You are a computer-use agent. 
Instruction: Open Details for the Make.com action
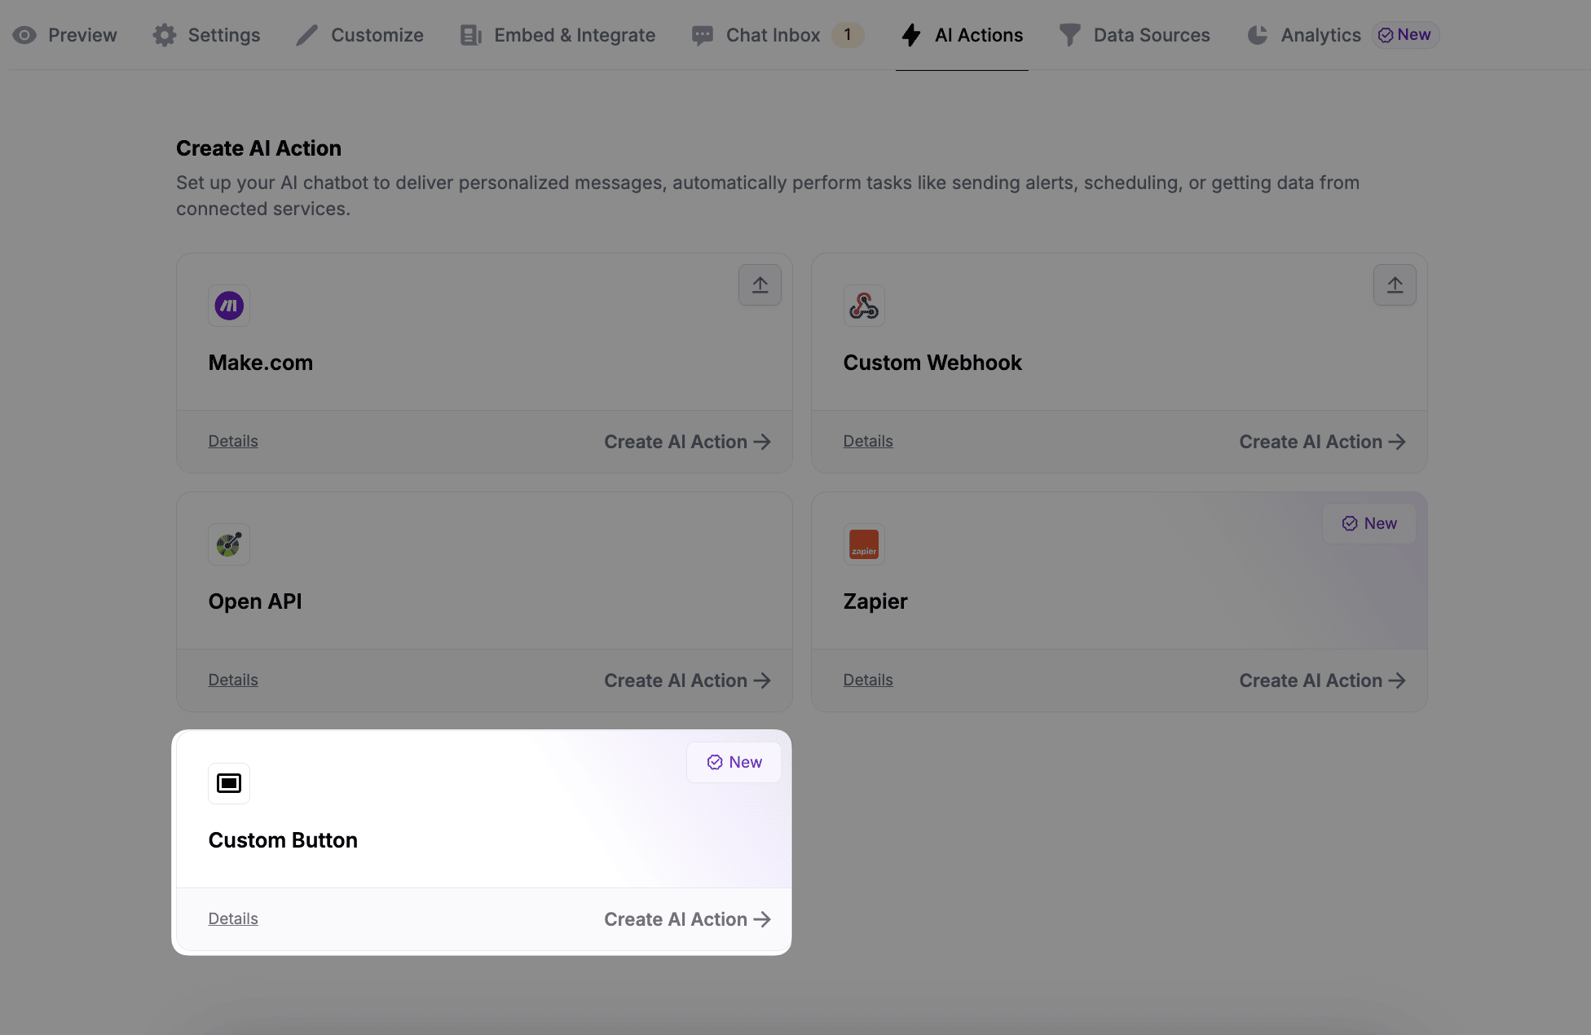tap(232, 441)
